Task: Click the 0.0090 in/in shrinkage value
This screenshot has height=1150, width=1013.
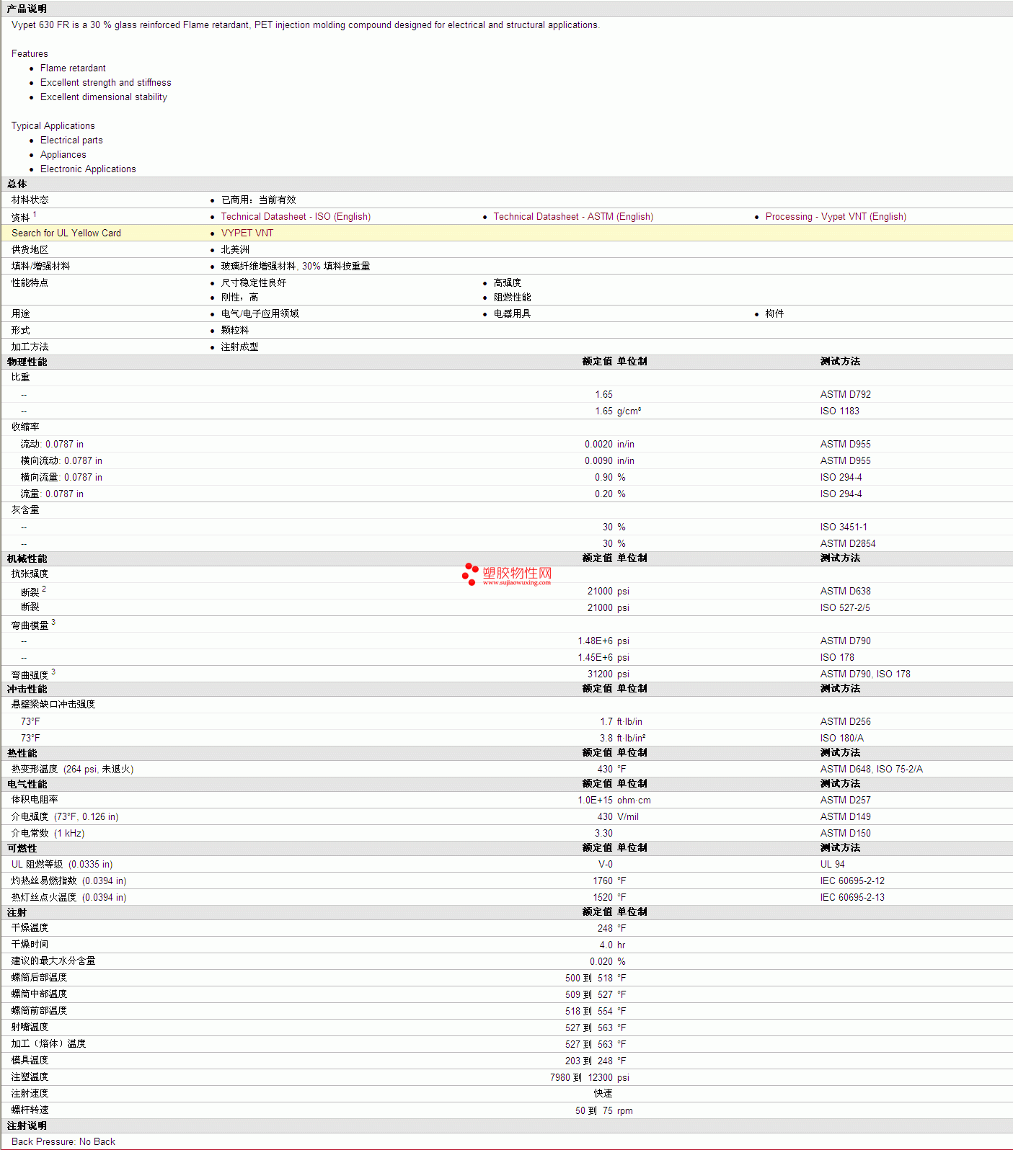Action: [x=609, y=460]
